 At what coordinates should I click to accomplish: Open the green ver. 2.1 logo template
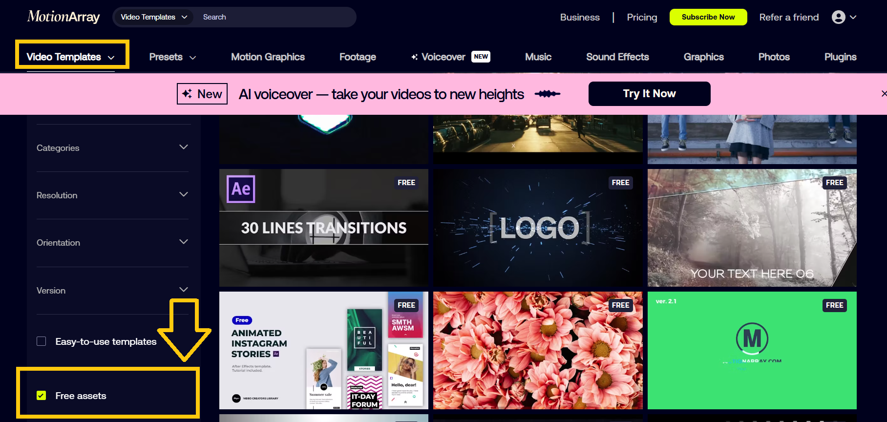pyautogui.click(x=752, y=350)
